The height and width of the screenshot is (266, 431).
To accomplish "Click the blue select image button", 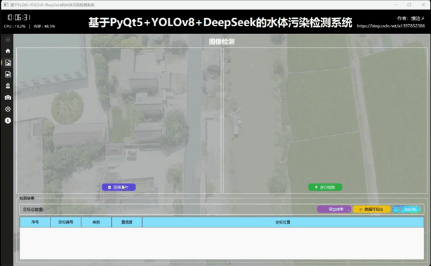I will pyautogui.click(x=119, y=187).
